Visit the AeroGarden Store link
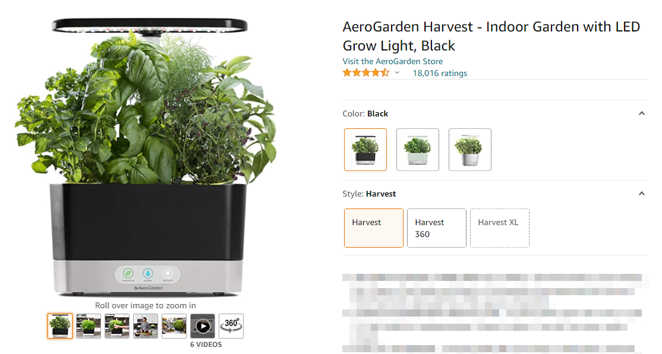This screenshot has width=662, height=354. point(393,61)
